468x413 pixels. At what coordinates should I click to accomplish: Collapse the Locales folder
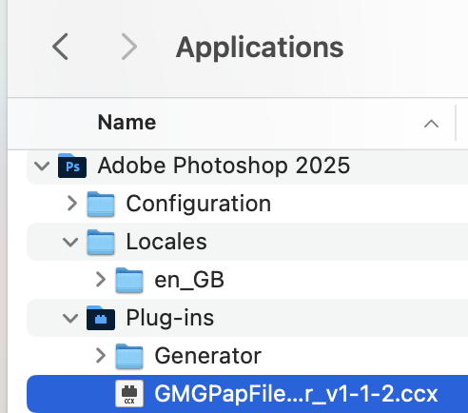click(x=70, y=242)
